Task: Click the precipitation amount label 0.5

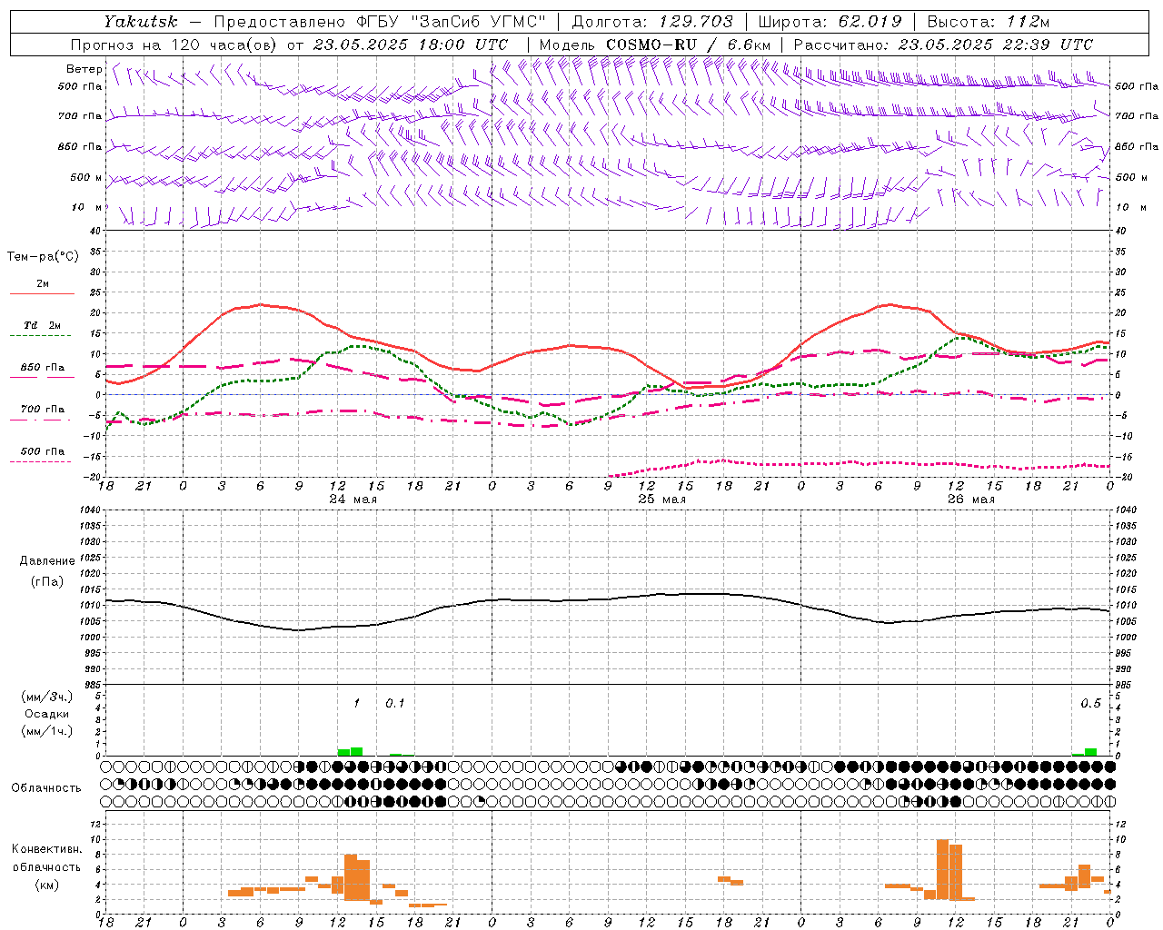Action: (1090, 704)
